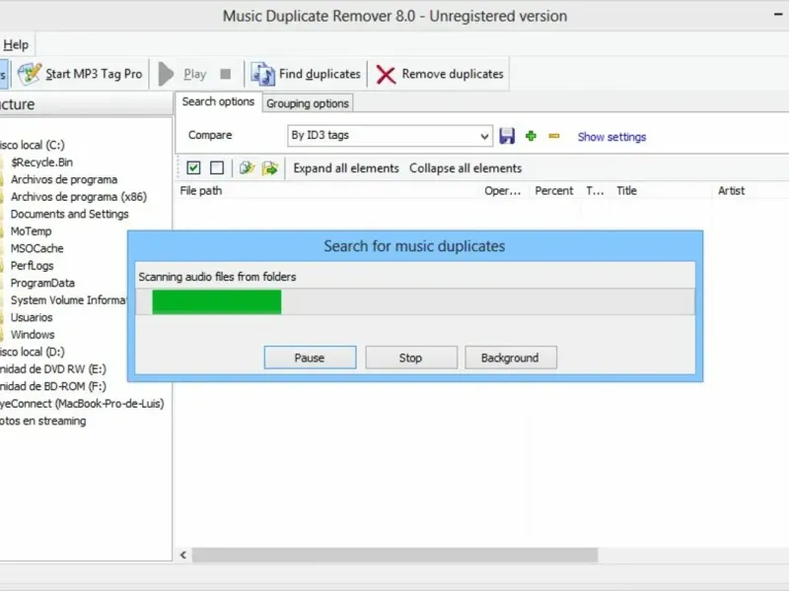The width and height of the screenshot is (789, 591).
Task: Click Collapse all elements
Action: click(466, 168)
